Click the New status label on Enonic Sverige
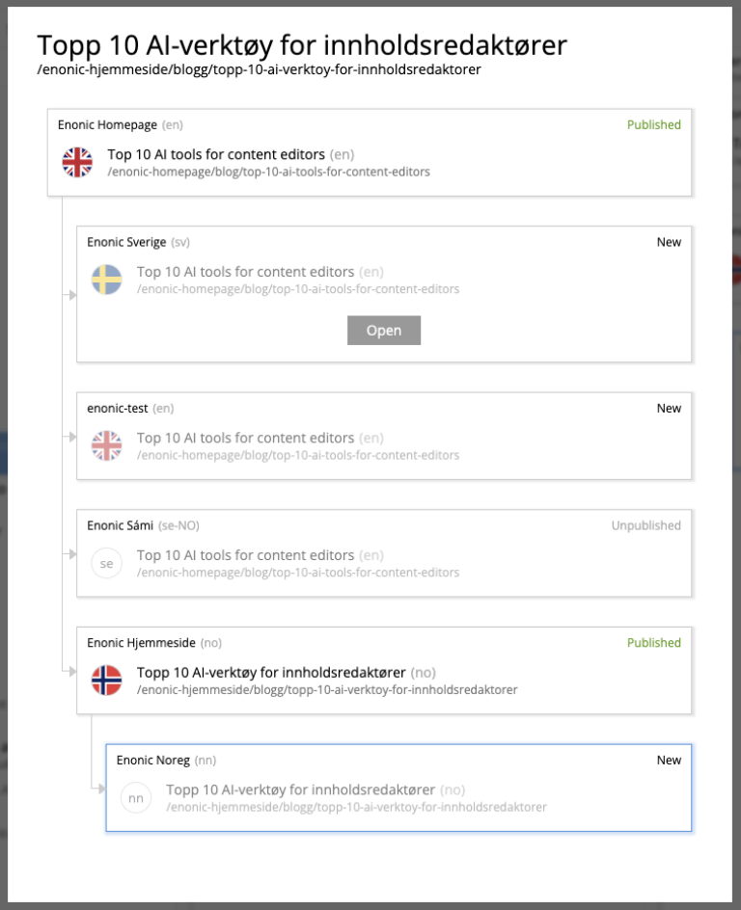Viewport: 741px width, 910px height. pyautogui.click(x=669, y=242)
